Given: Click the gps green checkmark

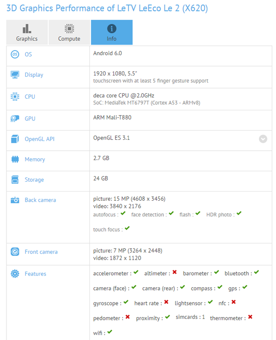Looking at the screenshot, I should point(245,287).
